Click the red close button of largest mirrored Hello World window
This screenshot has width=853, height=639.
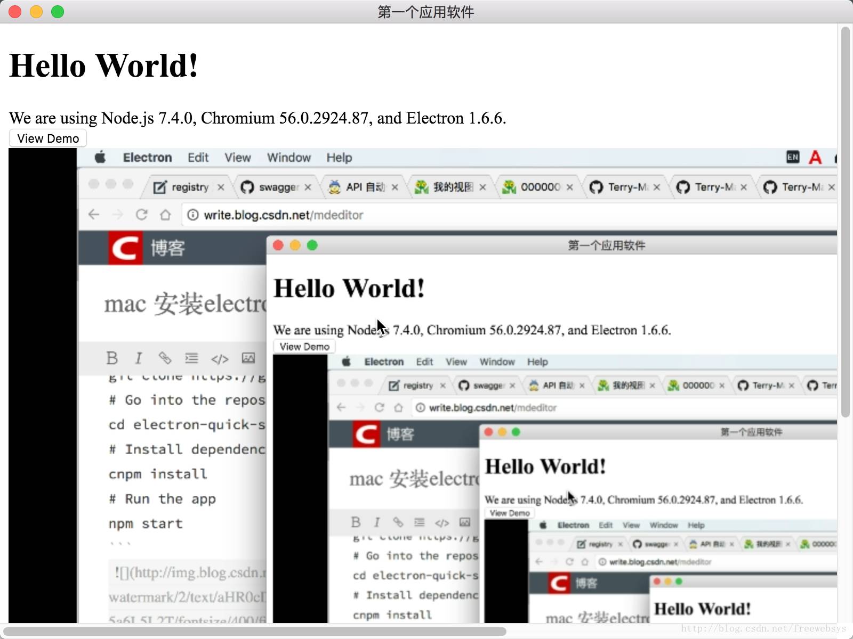(278, 245)
